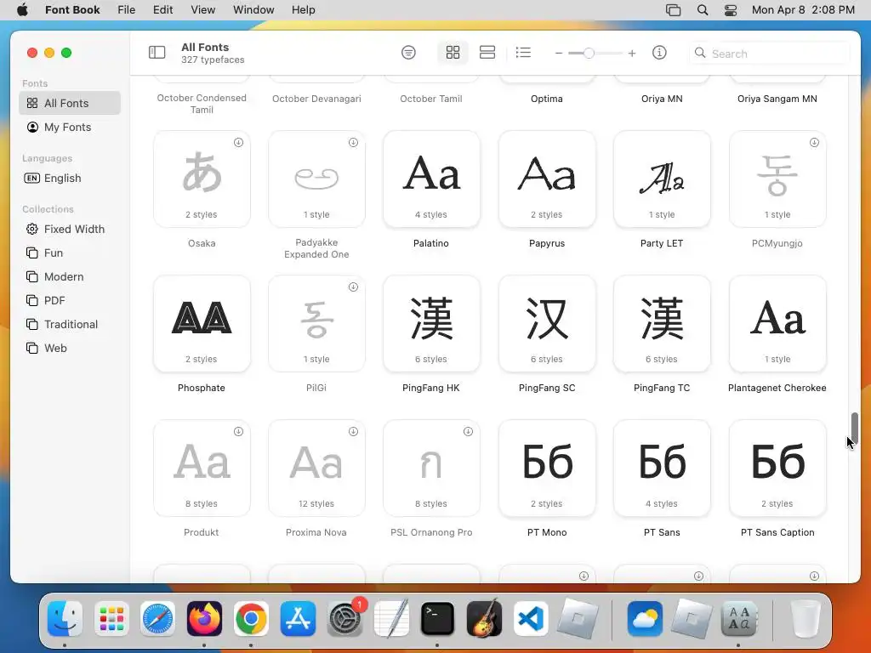
Task: Select the Palatino font thumbnail
Action: click(x=431, y=179)
